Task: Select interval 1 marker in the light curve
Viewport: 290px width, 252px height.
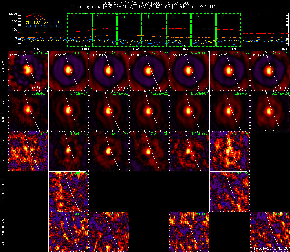Action: (74, 17)
